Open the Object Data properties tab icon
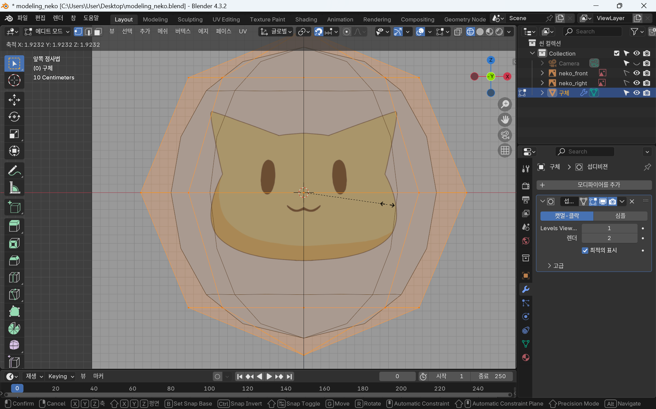Viewport: 656px width, 409px height. point(526,344)
